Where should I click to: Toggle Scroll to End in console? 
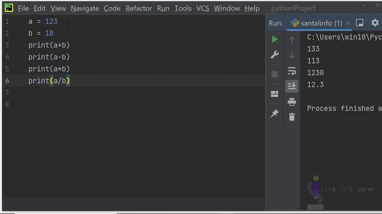[292, 86]
